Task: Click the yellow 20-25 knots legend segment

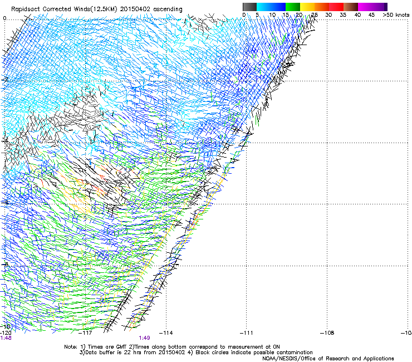Action: pyautogui.click(x=307, y=7)
